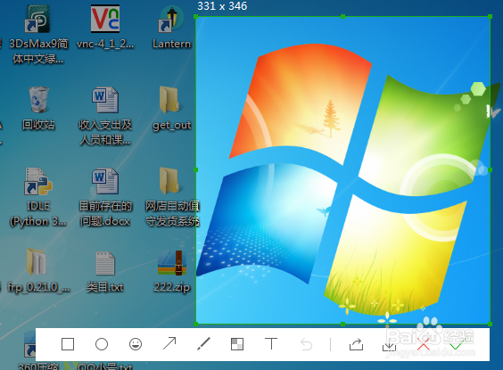Select the arrow drawing tool

tap(169, 343)
